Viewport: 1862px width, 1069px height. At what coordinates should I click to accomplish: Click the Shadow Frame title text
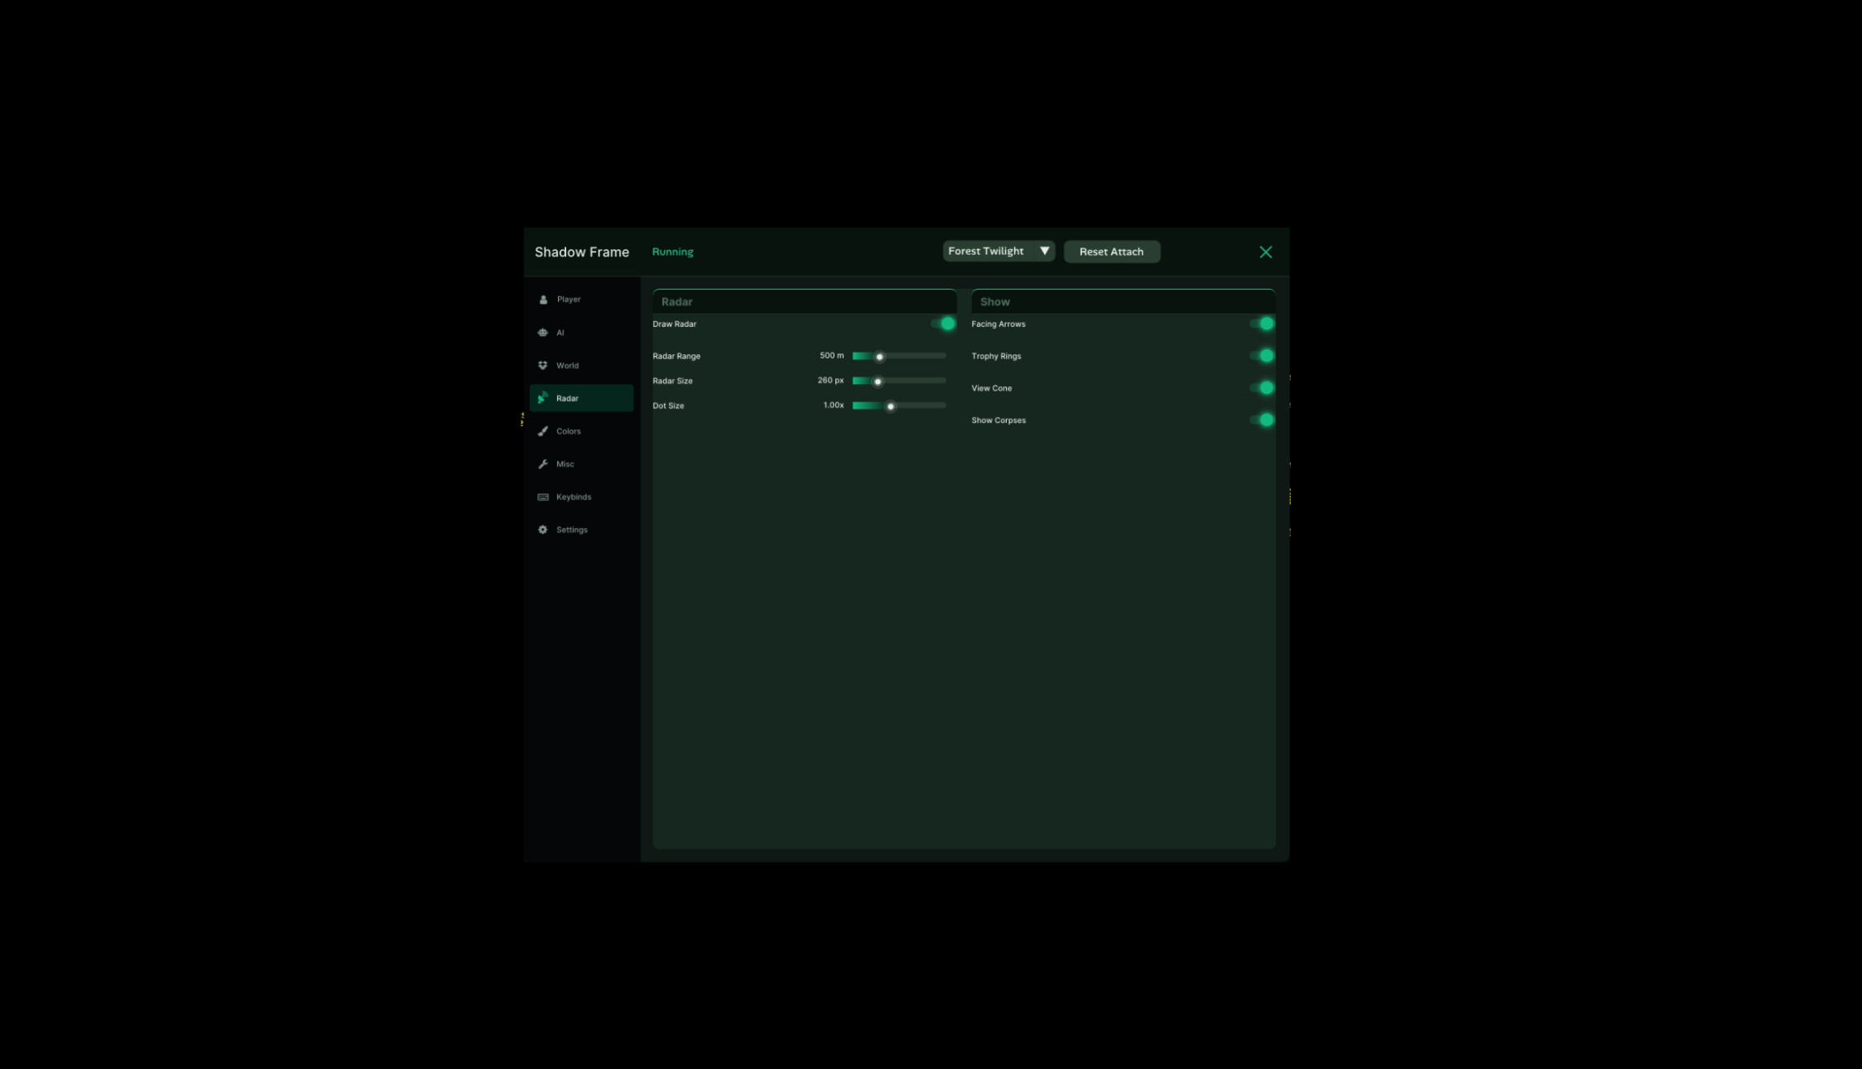(x=582, y=252)
